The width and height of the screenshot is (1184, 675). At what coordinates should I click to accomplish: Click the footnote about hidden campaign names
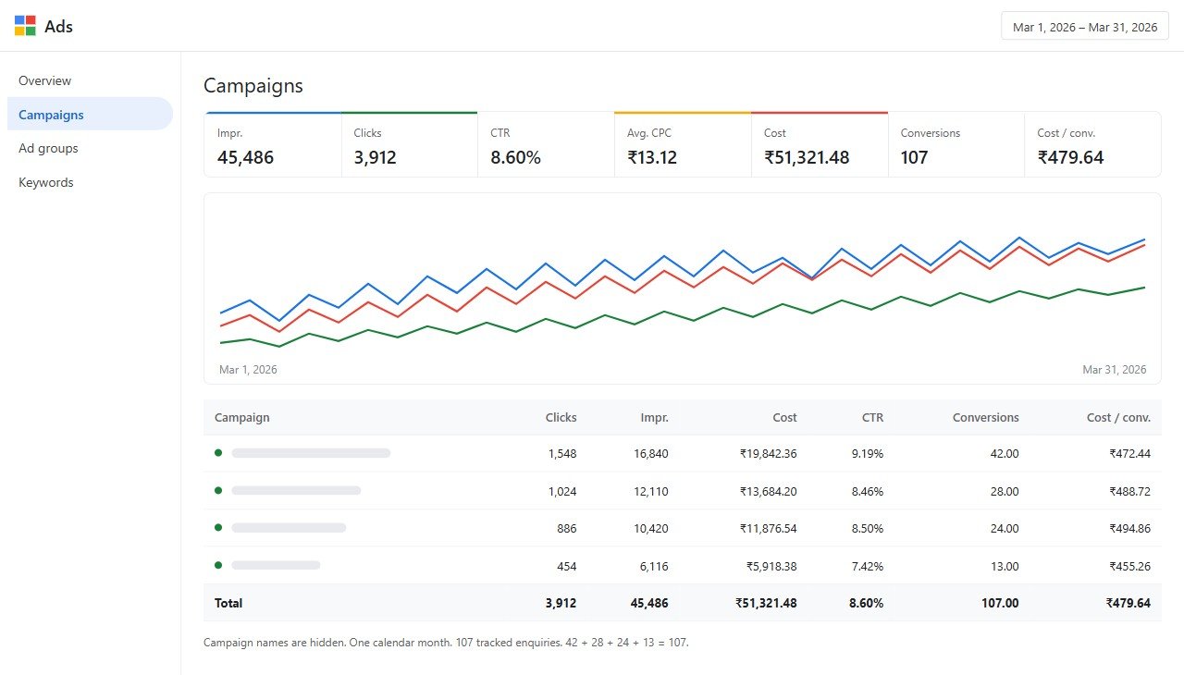click(x=446, y=642)
